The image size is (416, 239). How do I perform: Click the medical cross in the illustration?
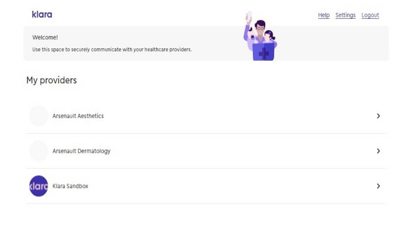264,54
